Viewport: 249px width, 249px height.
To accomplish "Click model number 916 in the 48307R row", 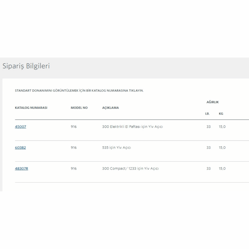I will [x=74, y=168].
